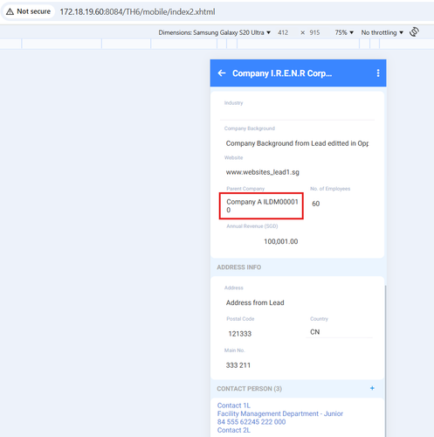Click the CONTACT PERSON (3) section heading

tap(249, 389)
